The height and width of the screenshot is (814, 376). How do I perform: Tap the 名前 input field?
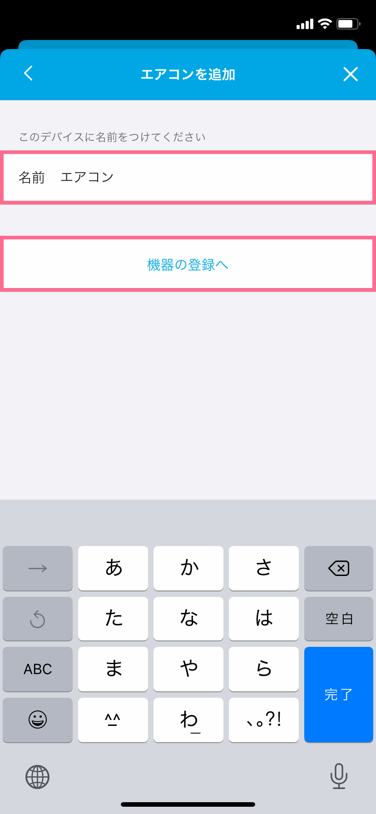pyautogui.click(x=188, y=177)
